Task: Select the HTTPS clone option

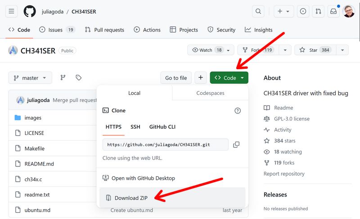Action: (x=113, y=127)
